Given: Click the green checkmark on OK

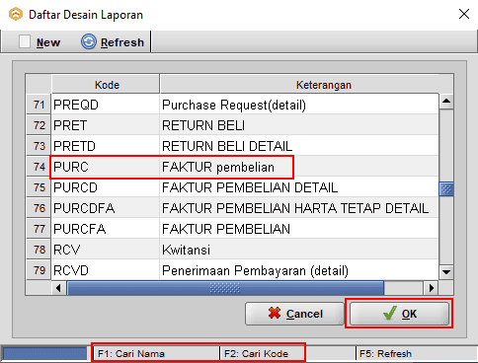Looking at the screenshot, I should coord(389,313).
